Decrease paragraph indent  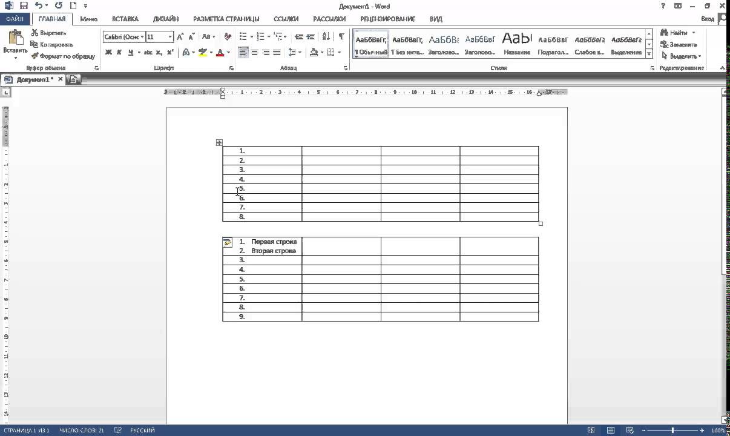click(298, 36)
